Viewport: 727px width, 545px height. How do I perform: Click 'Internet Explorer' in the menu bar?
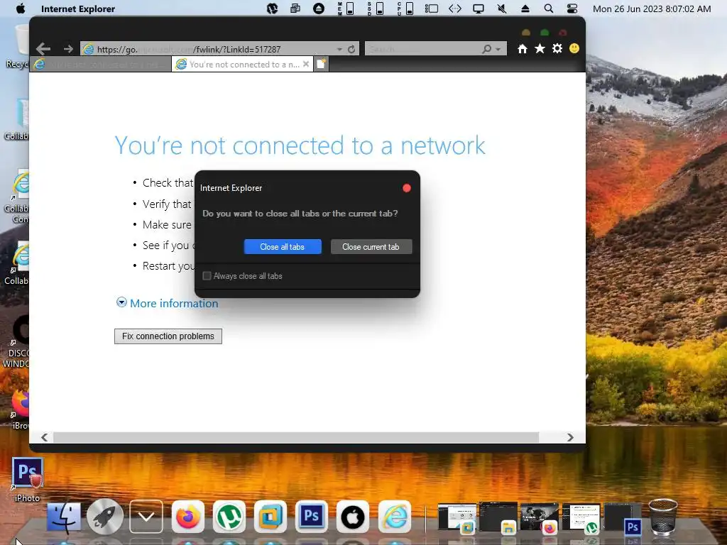(78, 9)
